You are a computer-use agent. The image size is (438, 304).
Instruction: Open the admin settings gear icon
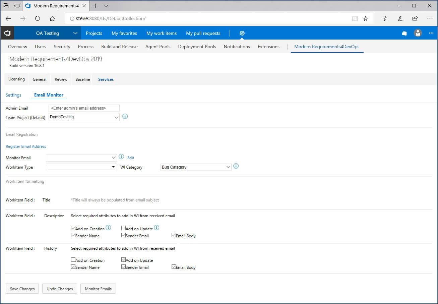pos(242,33)
